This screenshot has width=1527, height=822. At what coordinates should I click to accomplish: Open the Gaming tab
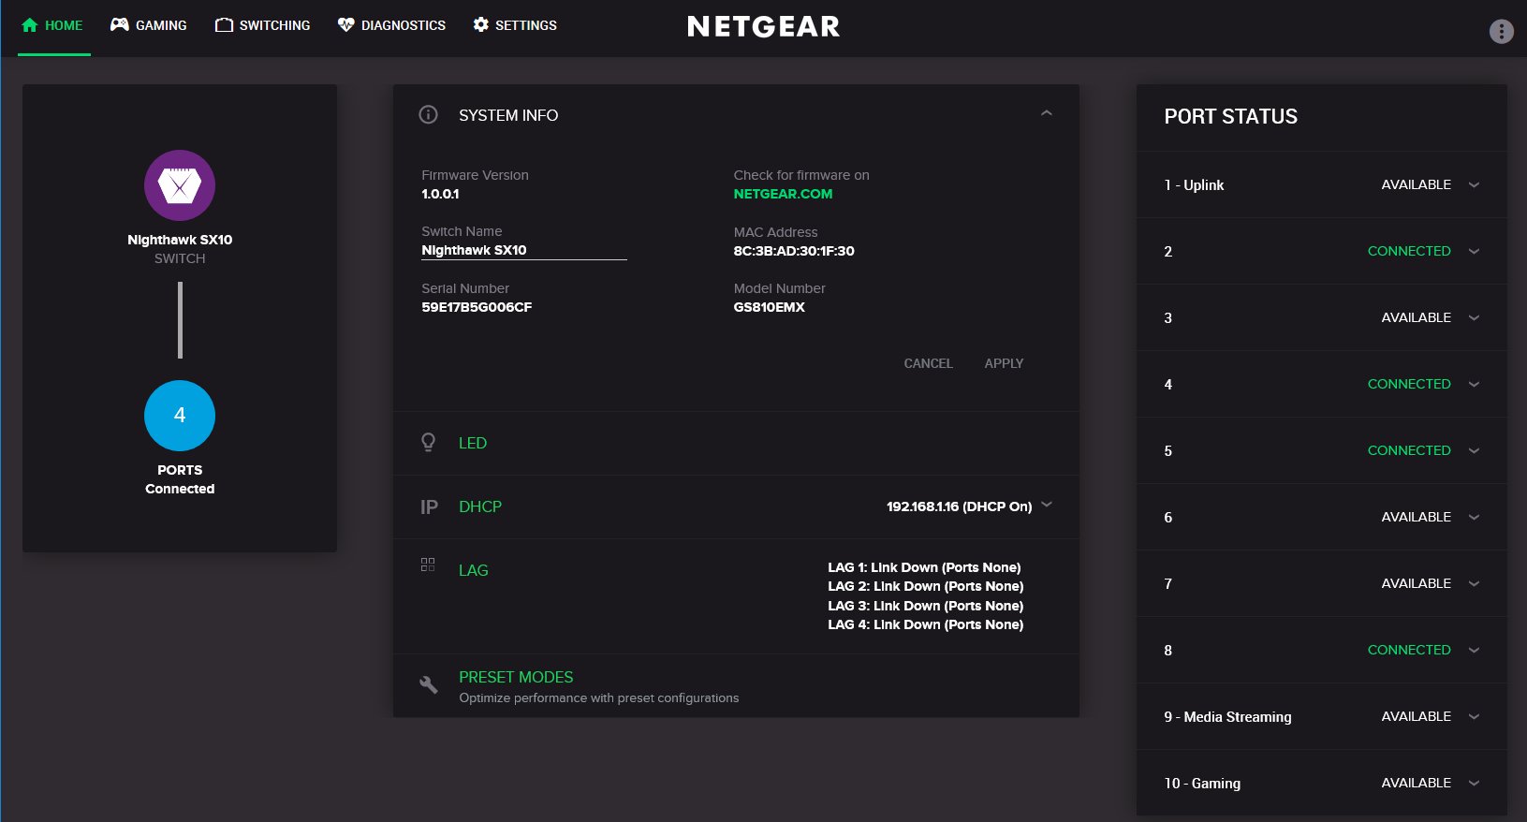[x=149, y=25]
